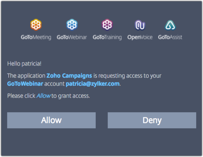
Task: Select the magenta GoToTraining flower icon
Action: (x=107, y=25)
